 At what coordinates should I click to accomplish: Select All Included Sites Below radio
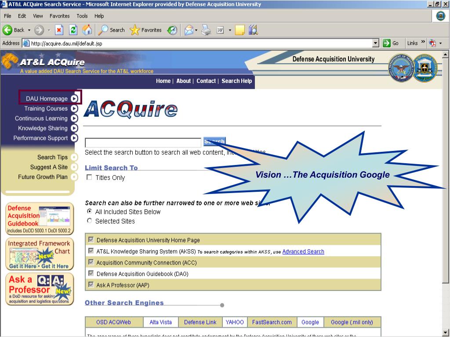pyautogui.click(x=90, y=212)
